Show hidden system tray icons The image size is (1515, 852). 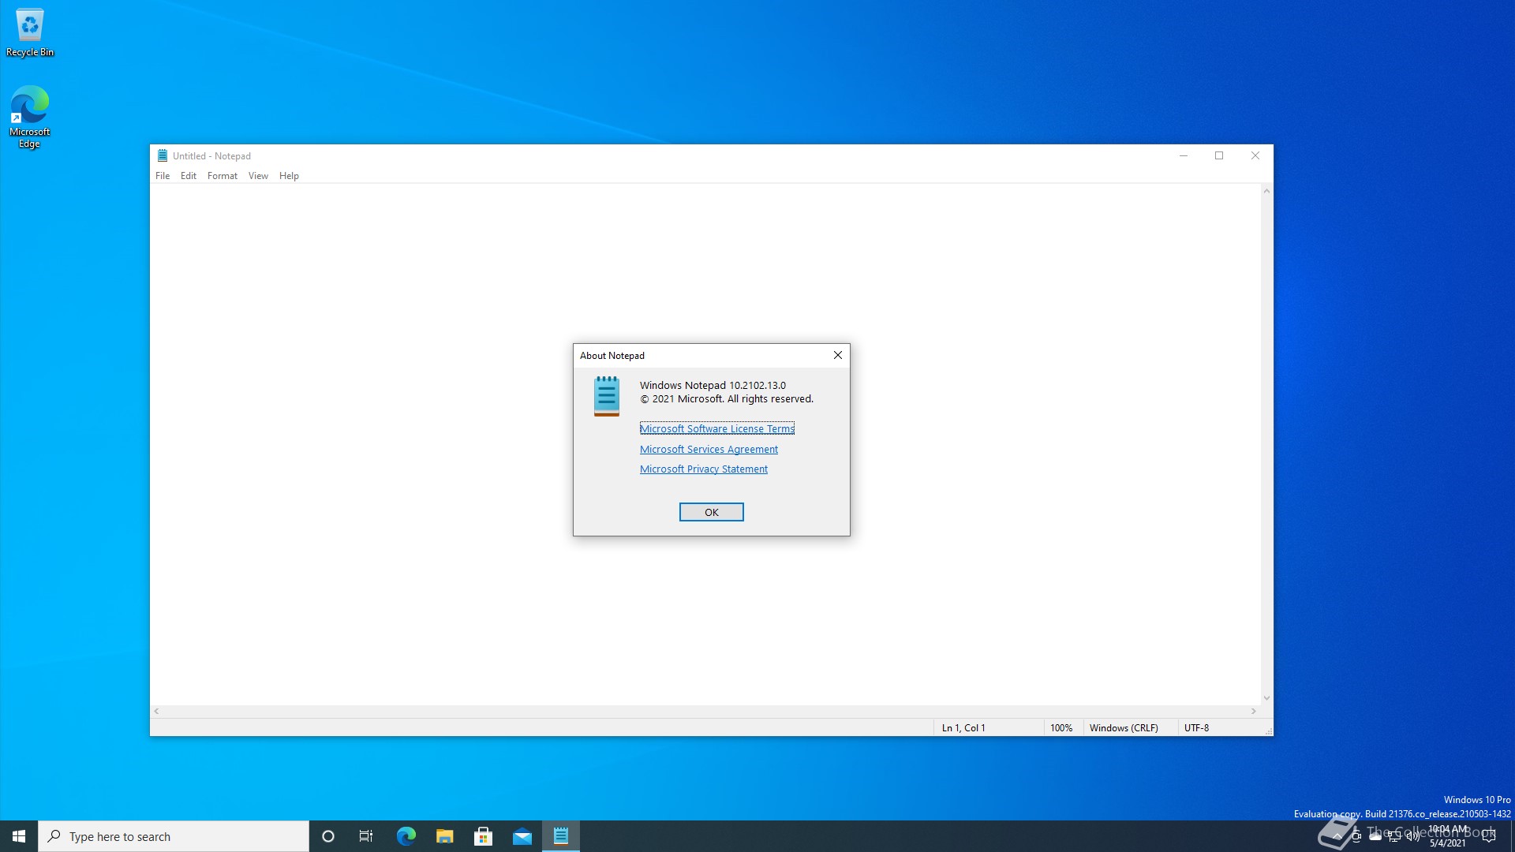click(1337, 836)
